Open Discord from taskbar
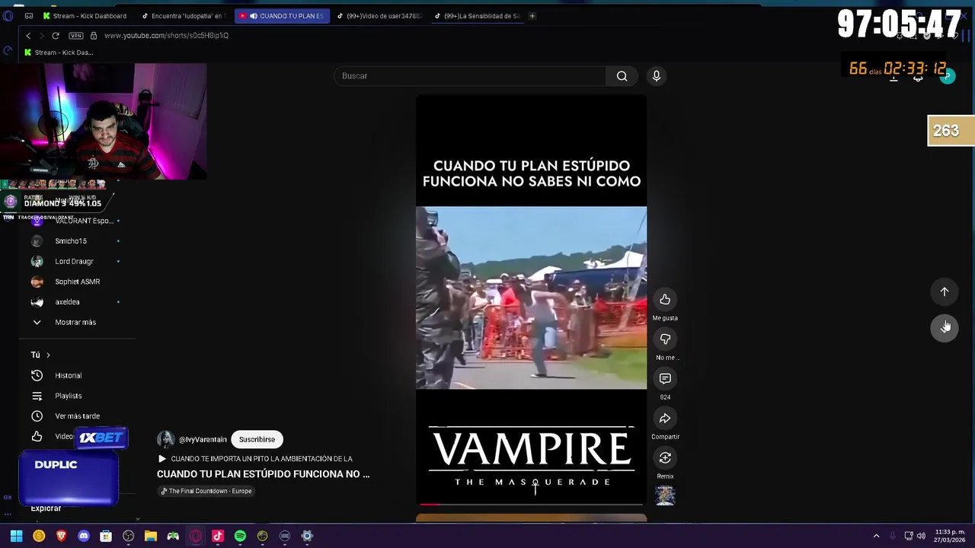975x548 pixels. (84, 536)
